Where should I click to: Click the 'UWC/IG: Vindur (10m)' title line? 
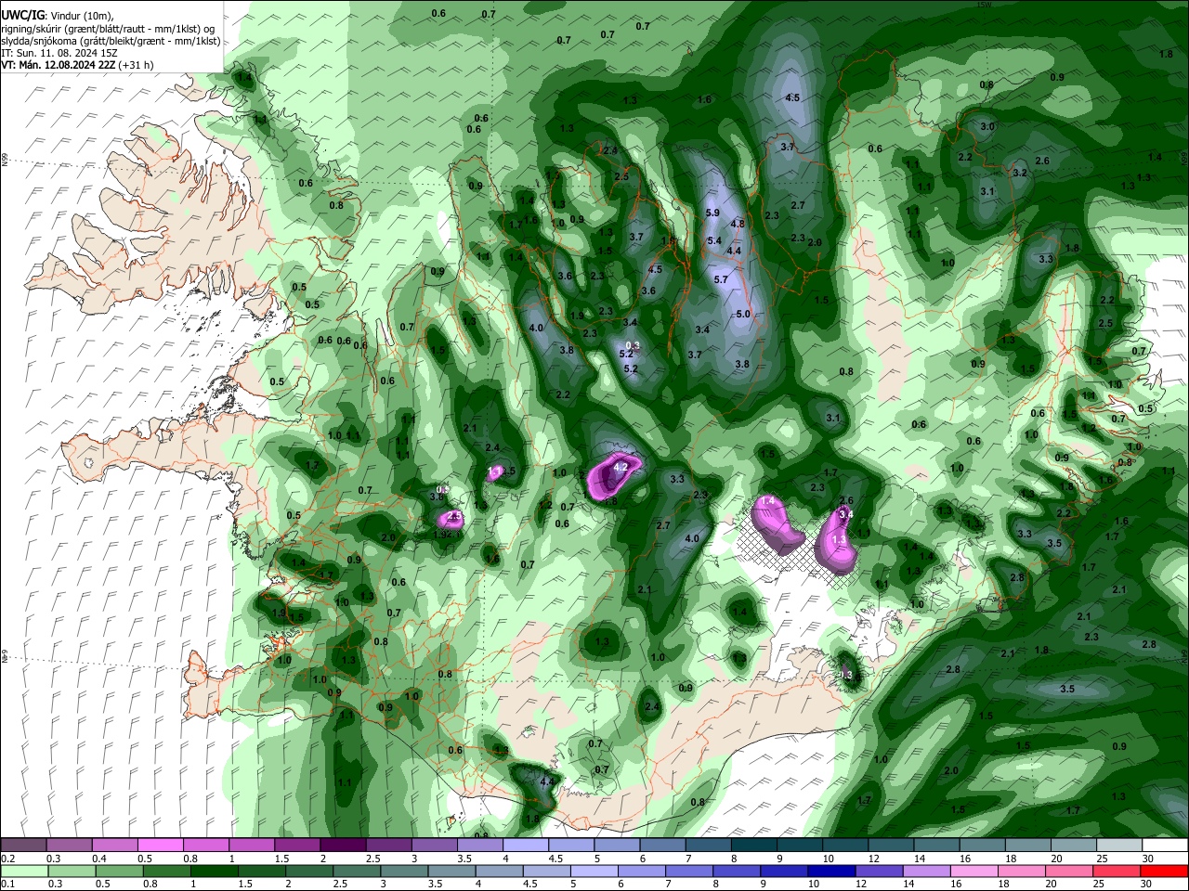coord(58,15)
